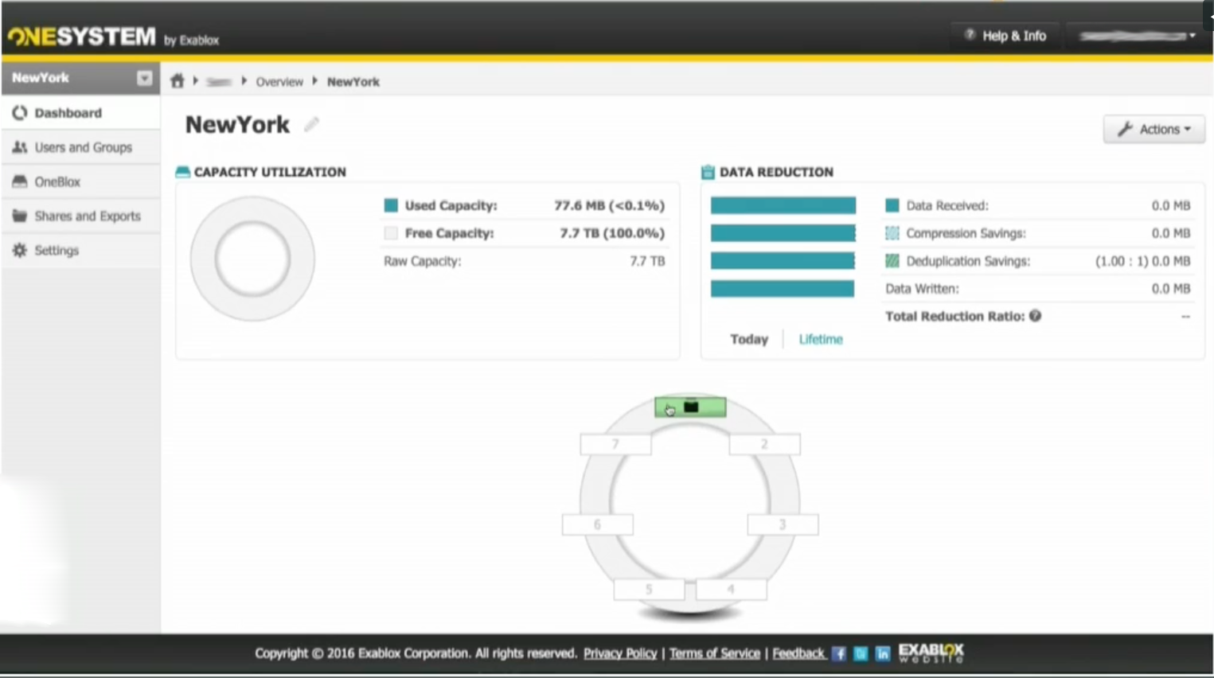
Task: Open the OneBlox menu item
Action: tap(80, 181)
